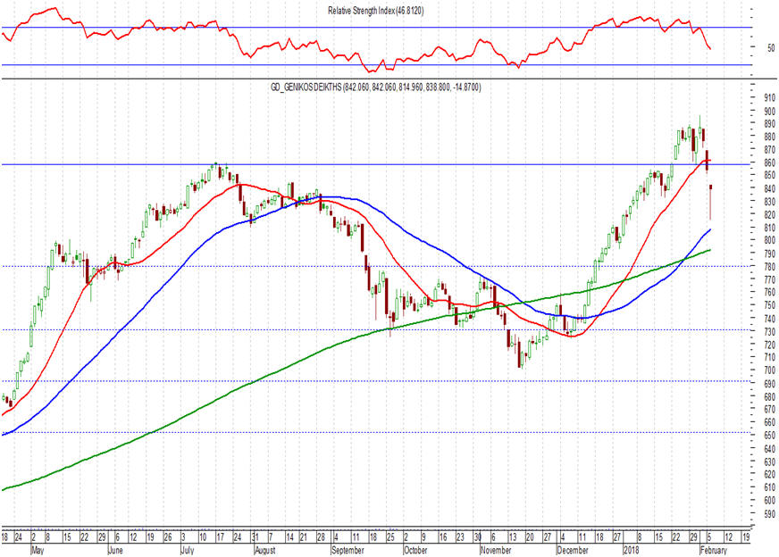The image size is (779, 557).
Task: Click the Relative Strength Index title
Action: (x=375, y=11)
